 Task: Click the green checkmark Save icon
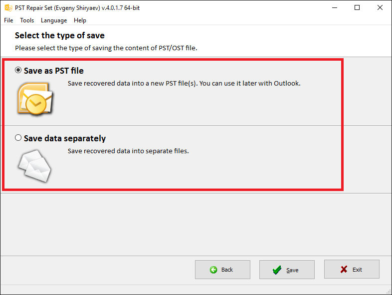click(277, 270)
